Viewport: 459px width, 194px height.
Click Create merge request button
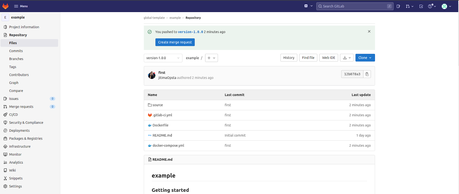tap(175, 42)
